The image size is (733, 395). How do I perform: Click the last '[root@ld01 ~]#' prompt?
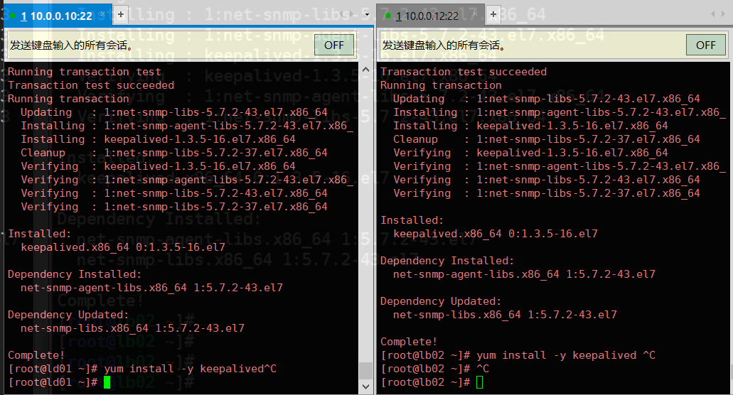point(53,382)
